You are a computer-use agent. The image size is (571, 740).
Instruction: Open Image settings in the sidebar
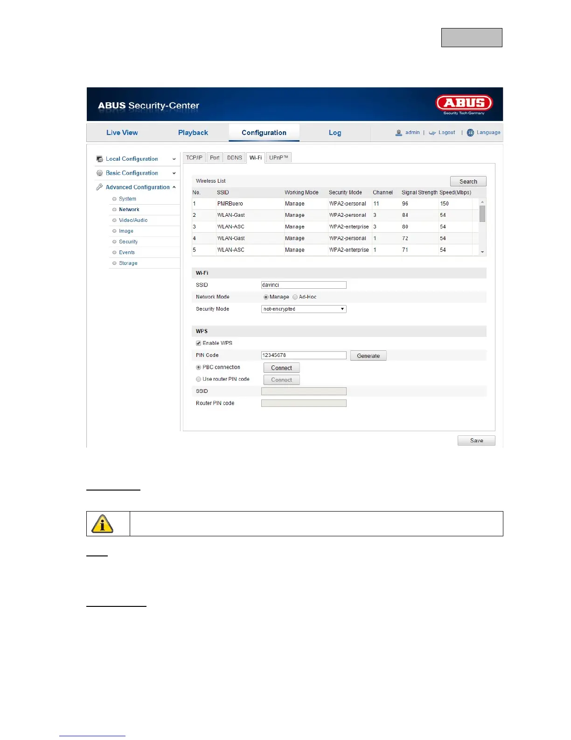pyautogui.click(x=126, y=231)
